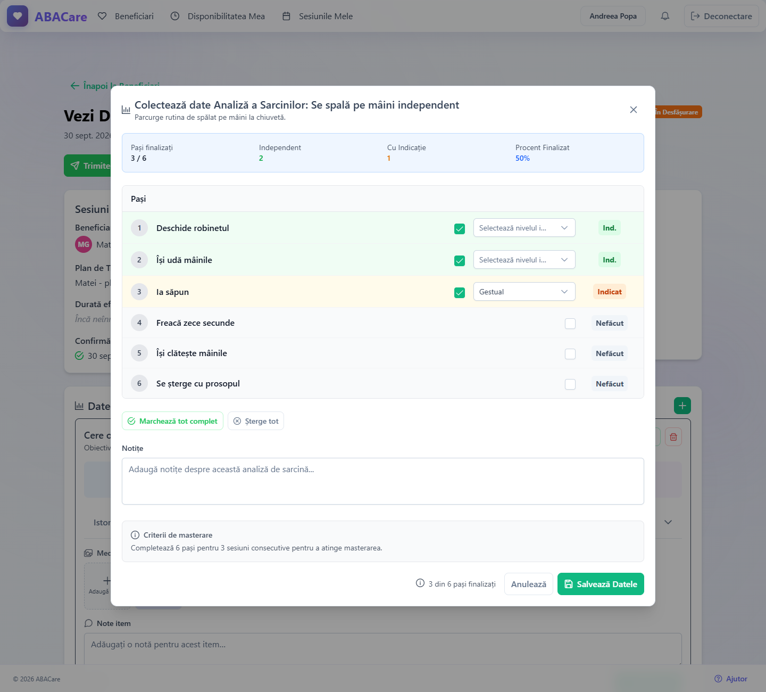Open prompt level dropdown for Deschide robinetul
766x692 pixels.
(x=524, y=228)
